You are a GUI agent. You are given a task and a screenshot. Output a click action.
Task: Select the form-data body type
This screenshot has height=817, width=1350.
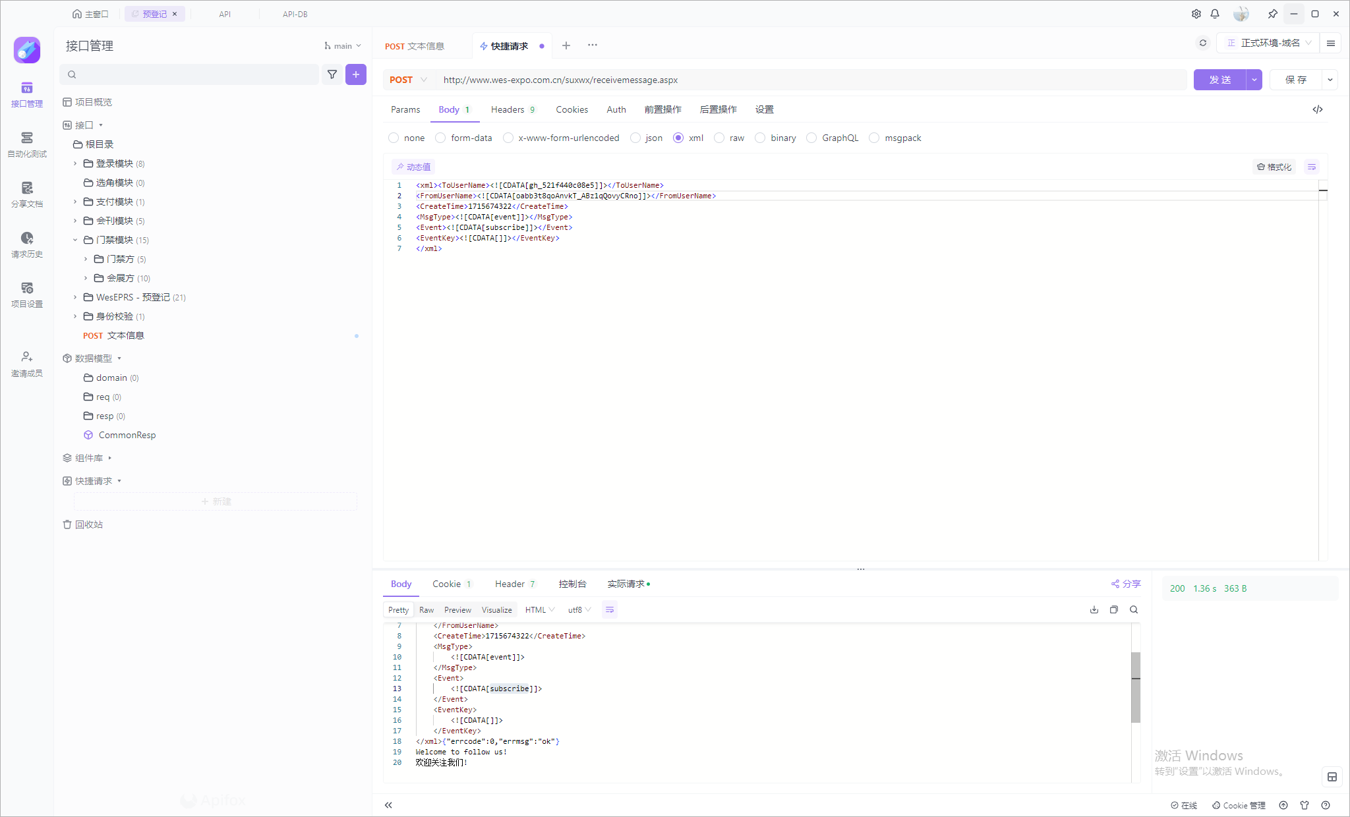[440, 138]
